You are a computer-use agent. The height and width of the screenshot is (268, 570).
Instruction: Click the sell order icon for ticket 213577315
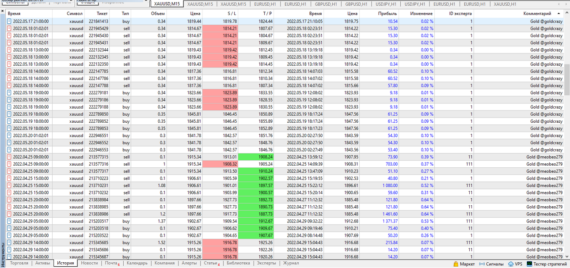[9, 157]
